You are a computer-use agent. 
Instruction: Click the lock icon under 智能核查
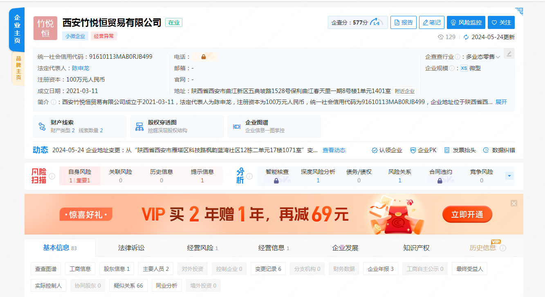(276, 181)
